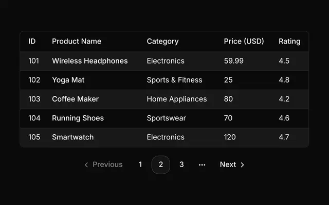Click the Previous pagination link
329x205 pixels.
[103, 165]
